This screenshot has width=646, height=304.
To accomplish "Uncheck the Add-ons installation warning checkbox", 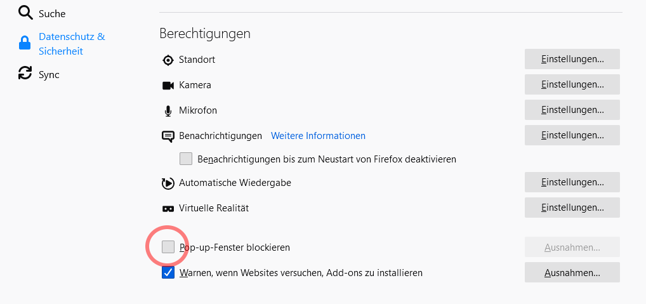I will pyautogui.click(x=168, y=273).
